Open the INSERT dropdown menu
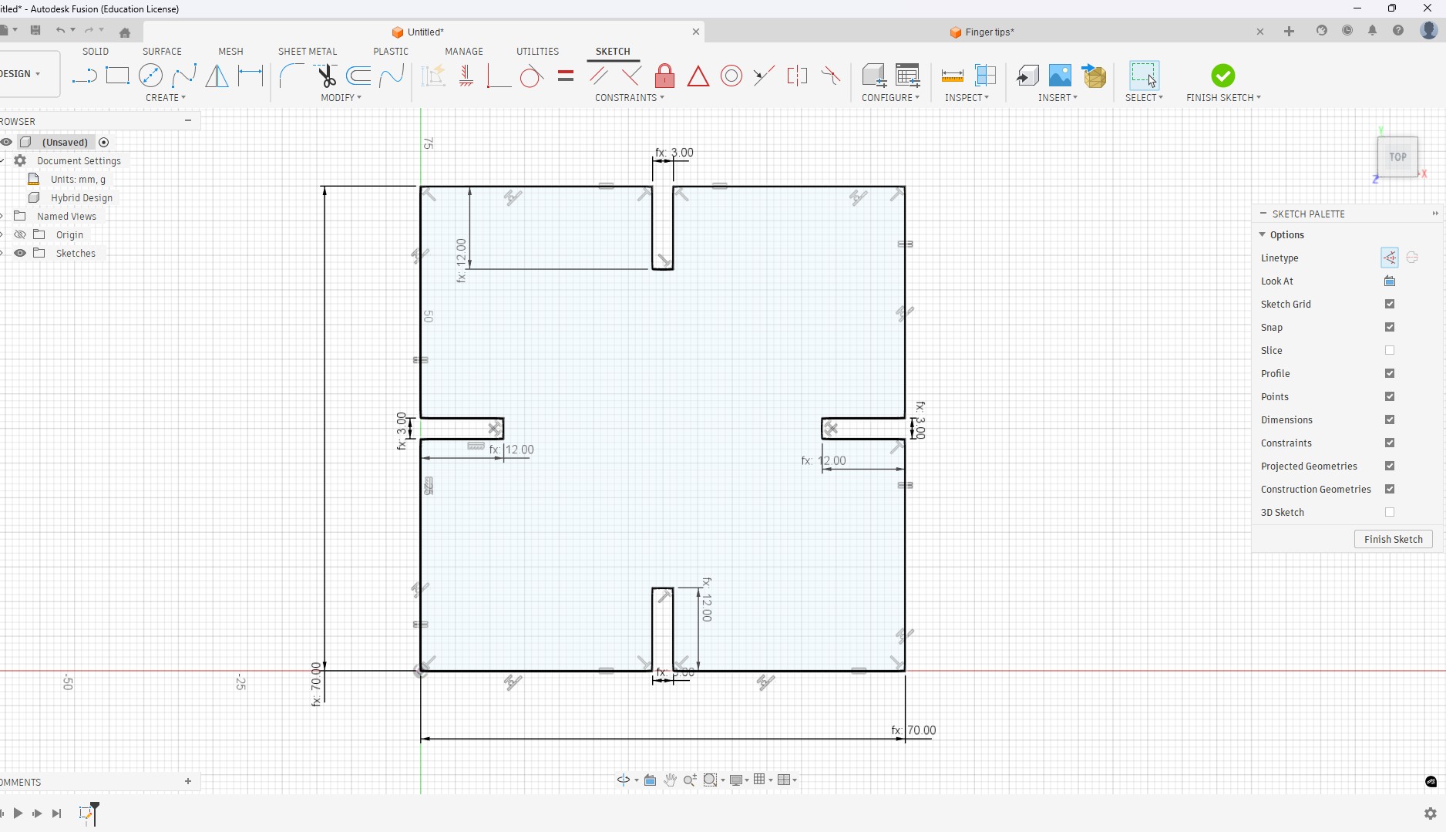The width and height of the screenshot is (1446, 832). click(1058, 98)
